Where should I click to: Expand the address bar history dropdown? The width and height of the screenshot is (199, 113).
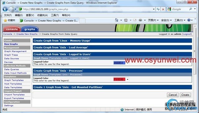(154, 9)
